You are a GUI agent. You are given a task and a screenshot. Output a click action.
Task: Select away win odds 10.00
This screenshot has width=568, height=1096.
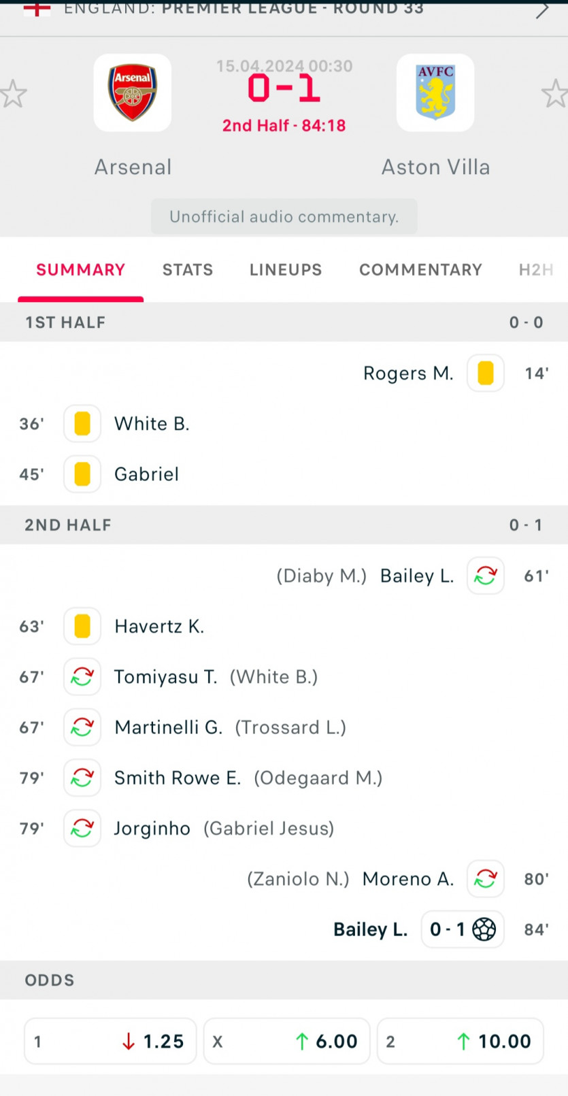pos(461,1042)
